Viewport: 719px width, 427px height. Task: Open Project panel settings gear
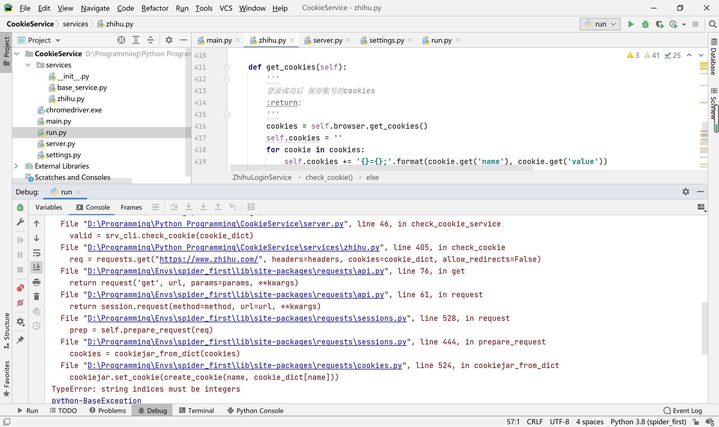[x=169, y=40]
